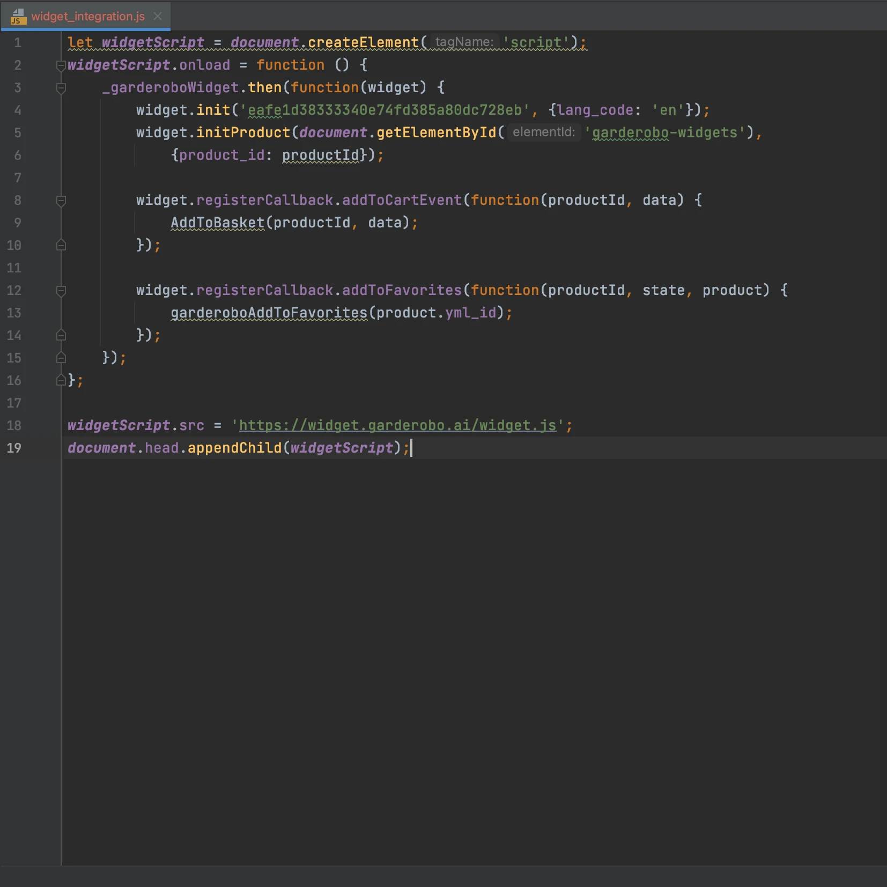The image size is (887, 887).
Task: Click product_id key on line 6
Action: (221, 155)
